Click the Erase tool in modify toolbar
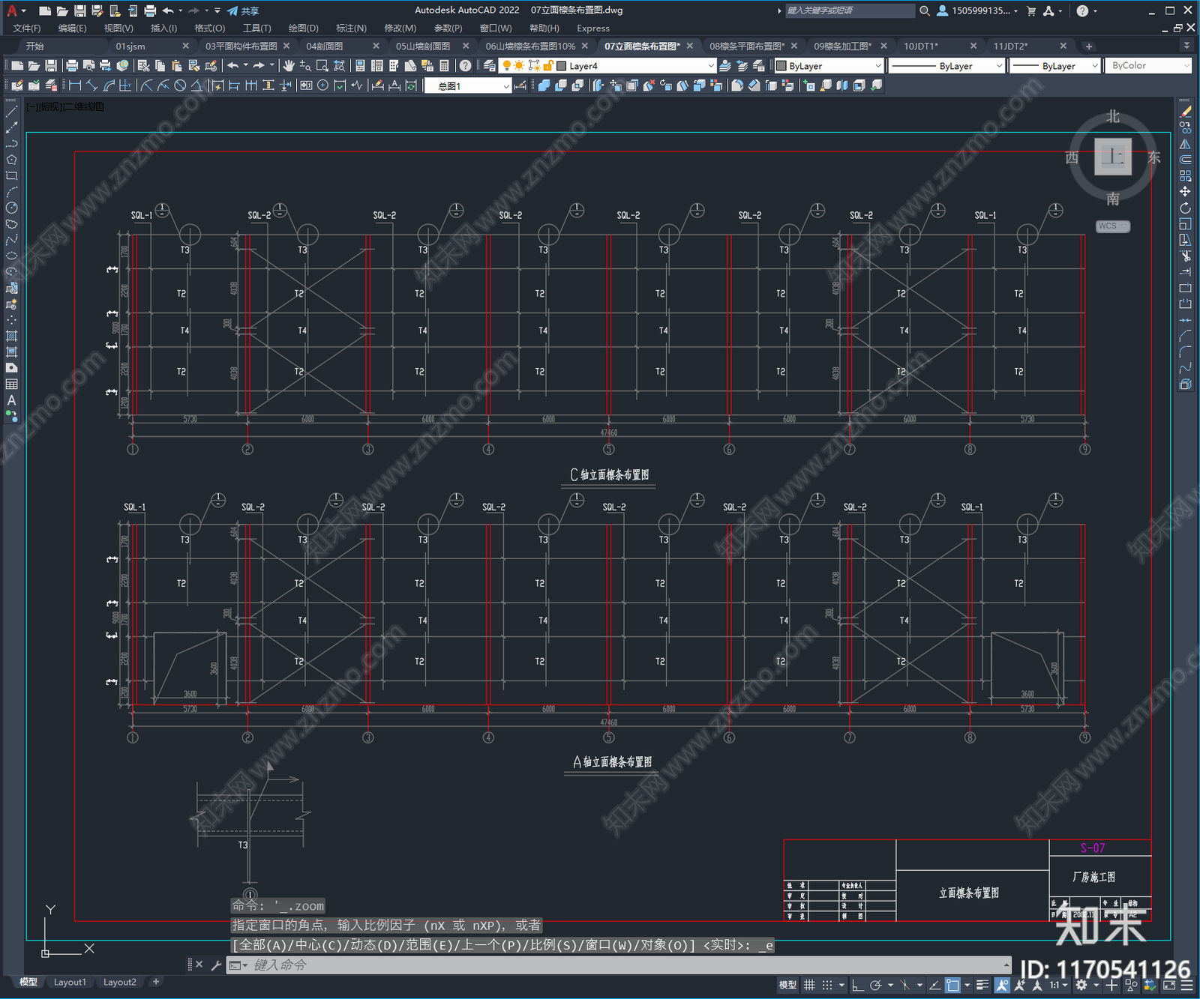Screen dimensions: 1200x999 click(x=1186, y=112)
